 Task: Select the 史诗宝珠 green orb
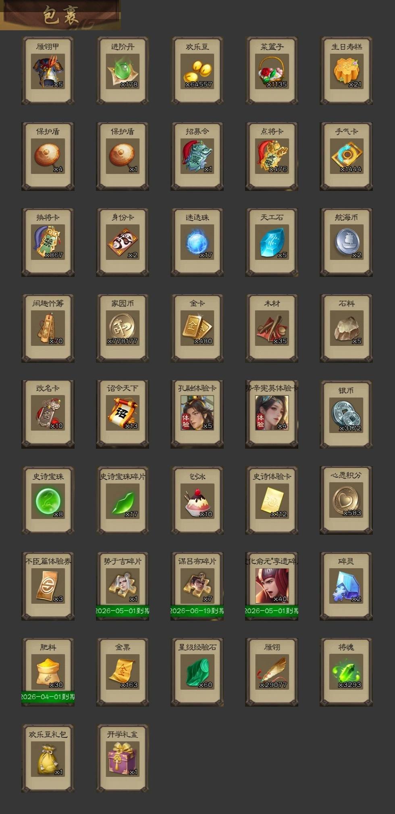[48, 500]
